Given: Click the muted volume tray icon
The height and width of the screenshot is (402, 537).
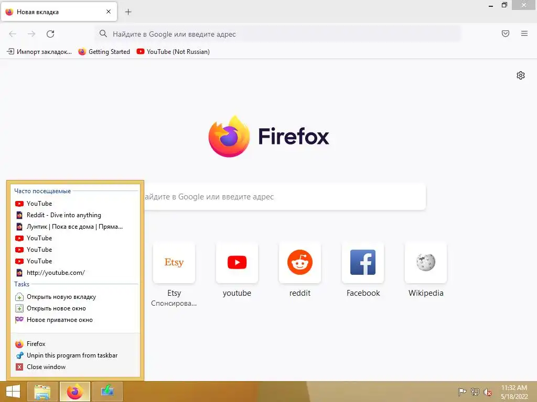Looking at the screenshot, I should point(487,392).
